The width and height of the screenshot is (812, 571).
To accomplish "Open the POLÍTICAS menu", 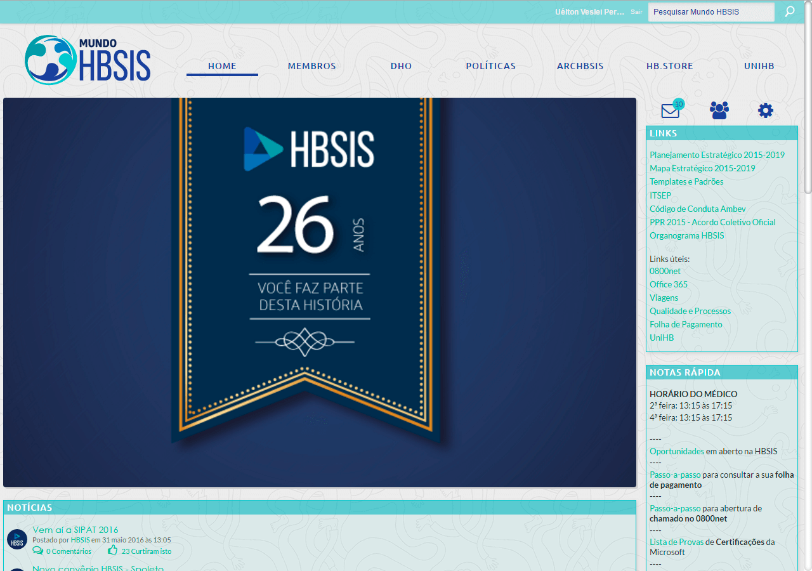I will click(x=490, y=66).
